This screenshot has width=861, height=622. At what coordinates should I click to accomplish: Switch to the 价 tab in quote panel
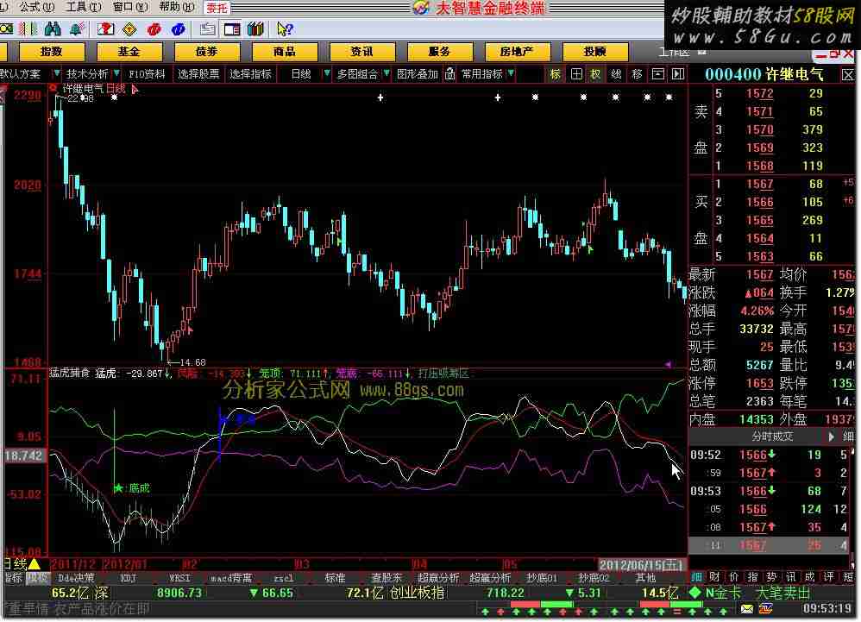[734, 577]
